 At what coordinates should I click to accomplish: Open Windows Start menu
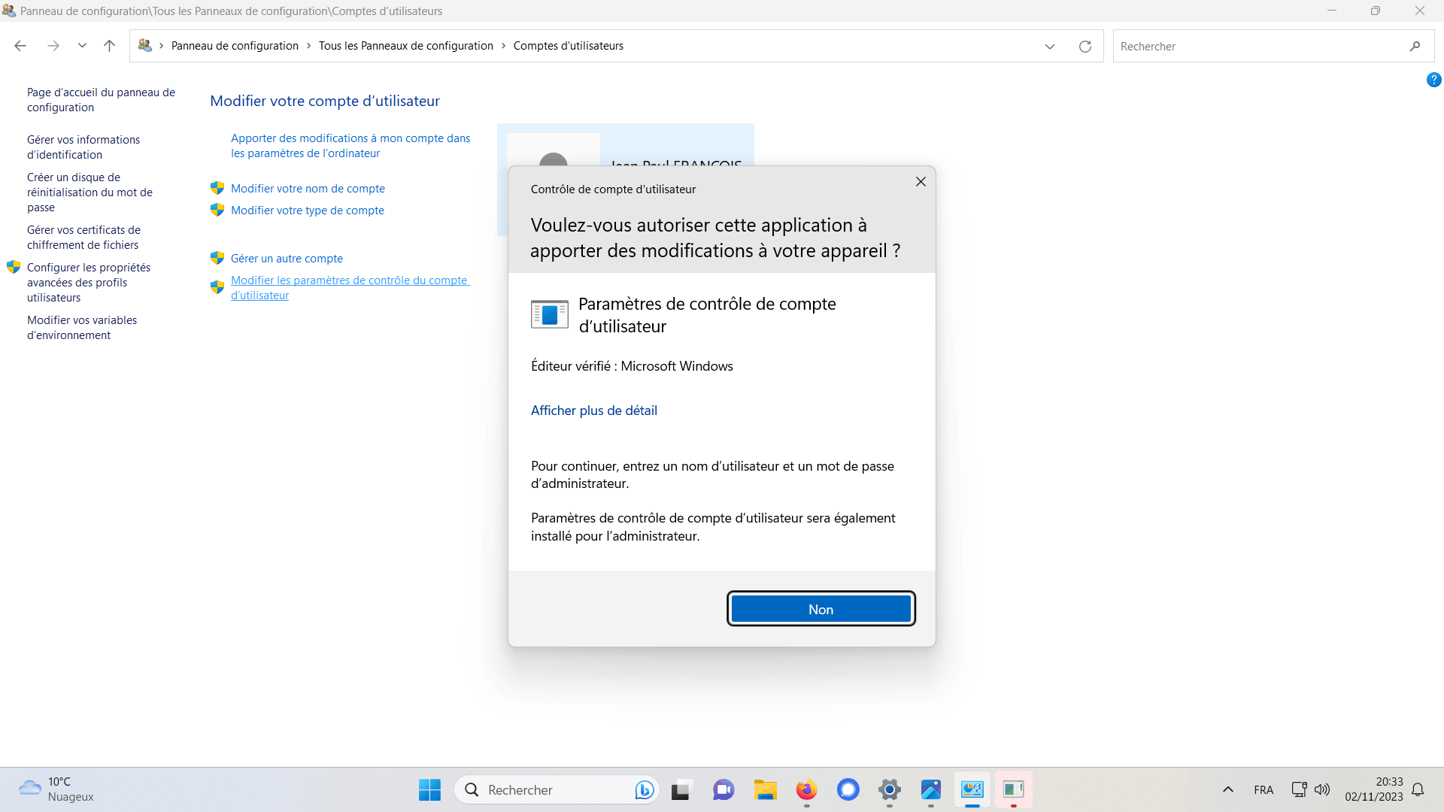[429, 790]
